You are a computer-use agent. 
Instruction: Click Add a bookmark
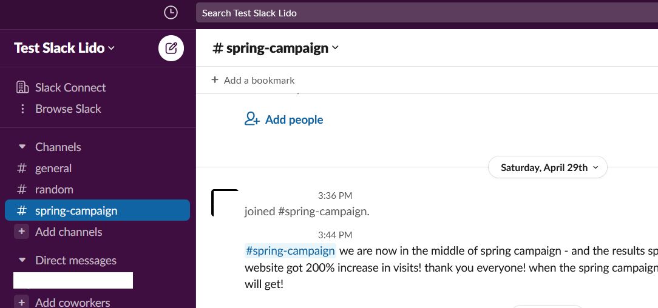(253, 80)
